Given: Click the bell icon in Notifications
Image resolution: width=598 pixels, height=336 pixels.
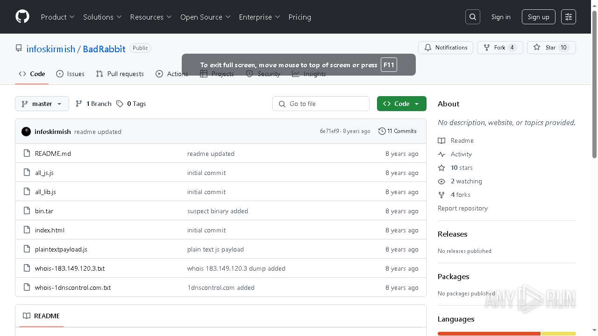Looking at the screenshot, I should click(x=428, y=48).
